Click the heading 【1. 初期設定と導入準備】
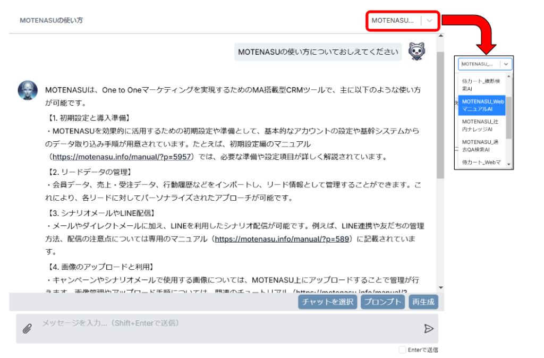 [x=89, y=118]
